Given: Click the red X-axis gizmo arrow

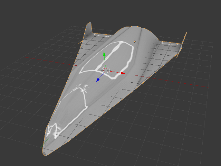Looking at the screenshot, I should pos(123,73).
